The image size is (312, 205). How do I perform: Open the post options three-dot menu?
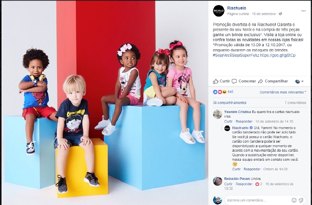pyautogui.click(x=303, y=11)
